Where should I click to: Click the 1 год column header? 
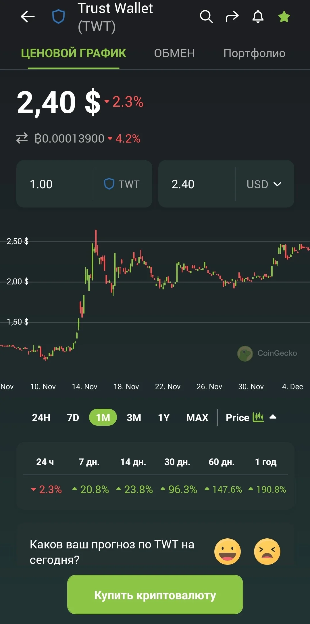[x=266, y=462]
